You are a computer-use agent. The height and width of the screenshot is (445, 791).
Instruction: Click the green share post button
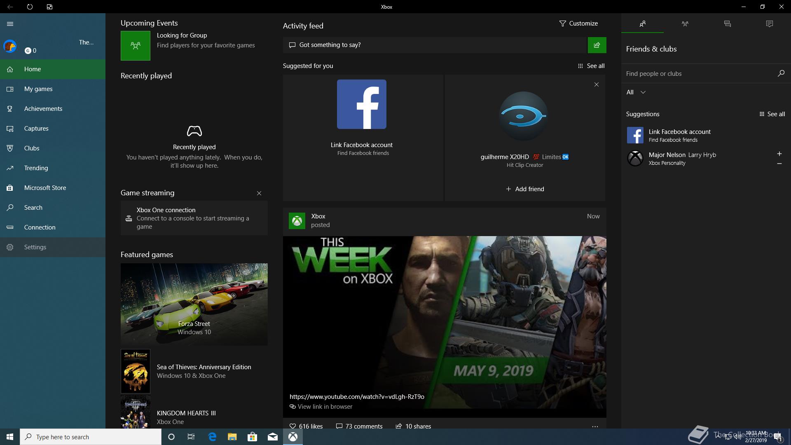click(597, 45)
